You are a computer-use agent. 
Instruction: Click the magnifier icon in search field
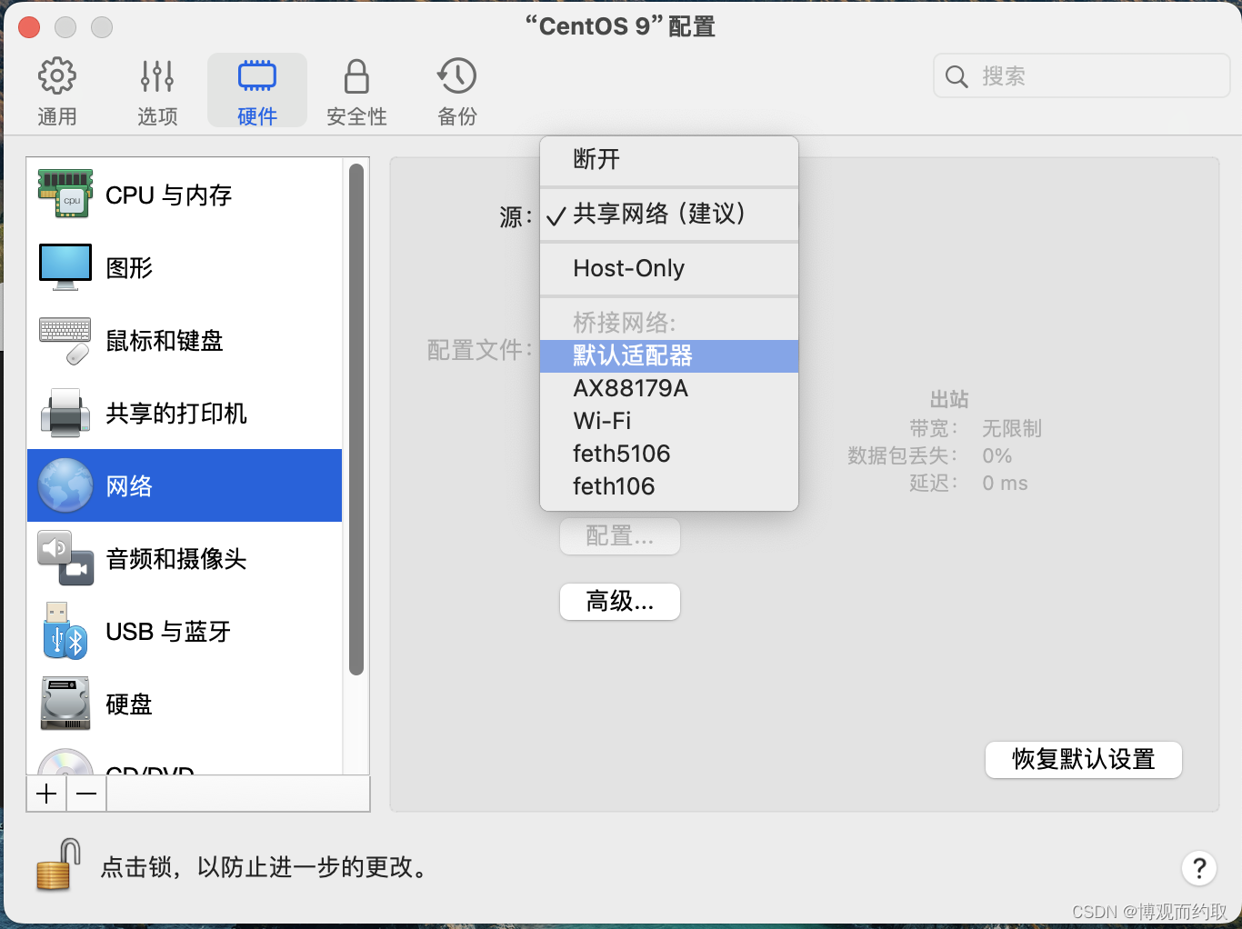pos(957,76)
